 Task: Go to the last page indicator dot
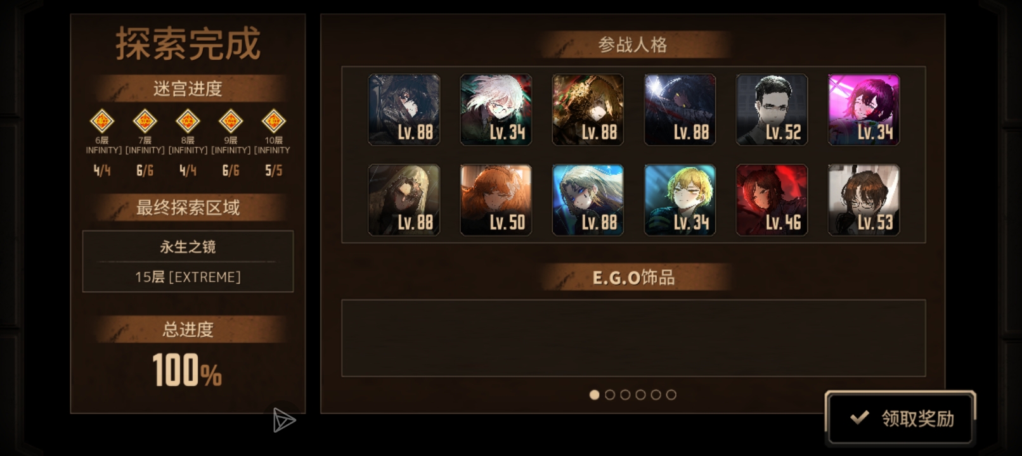671,395
